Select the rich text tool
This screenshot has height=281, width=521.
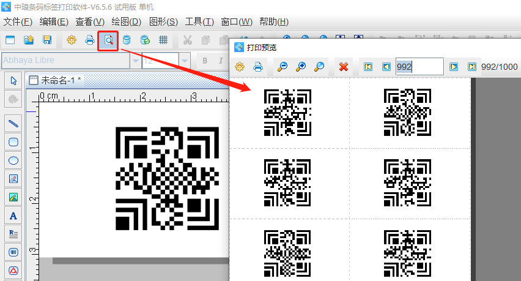13,234
